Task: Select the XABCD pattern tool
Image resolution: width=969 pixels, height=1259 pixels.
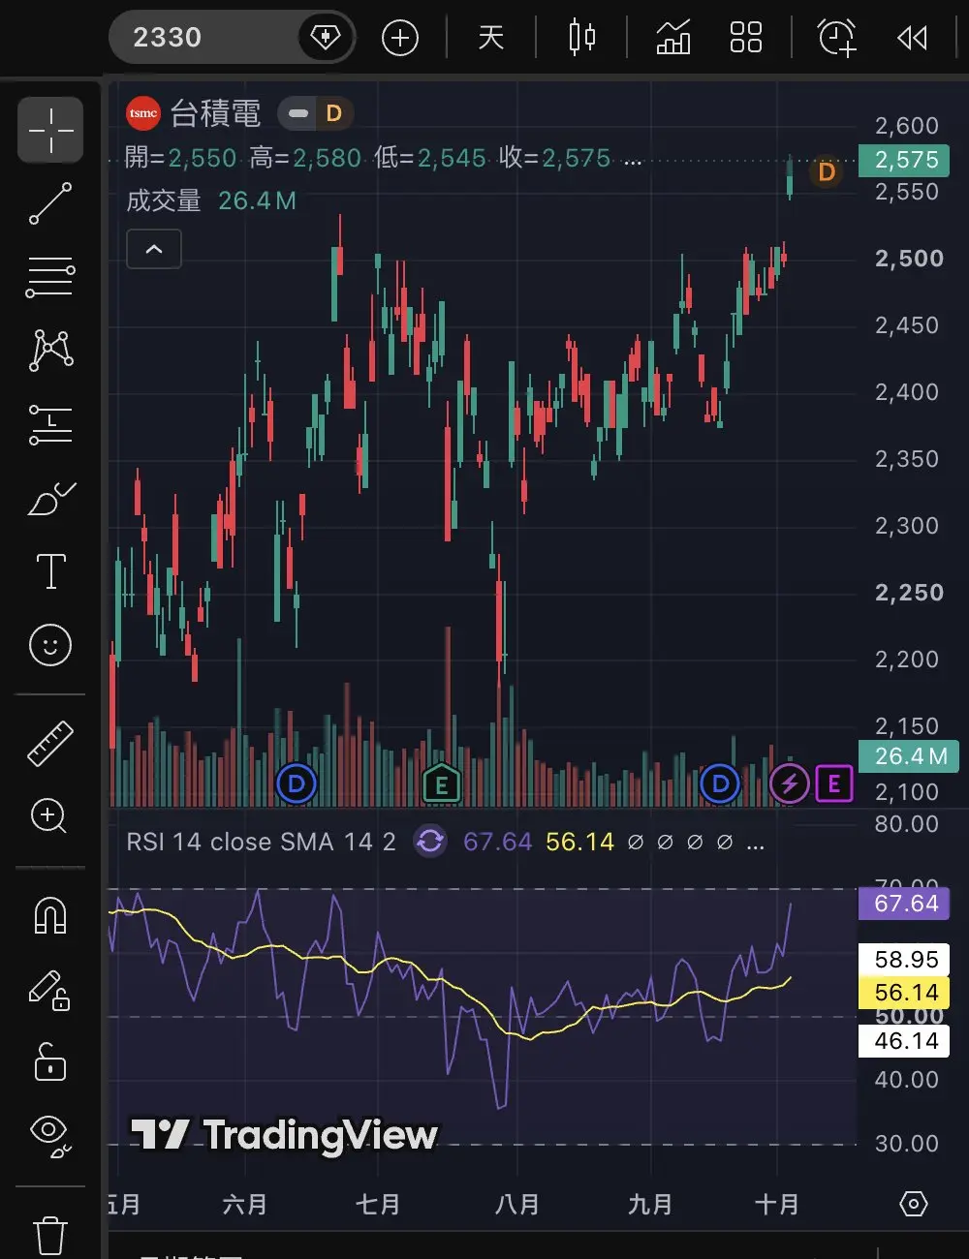Action: pyautogui.click(x=50, y=350)
